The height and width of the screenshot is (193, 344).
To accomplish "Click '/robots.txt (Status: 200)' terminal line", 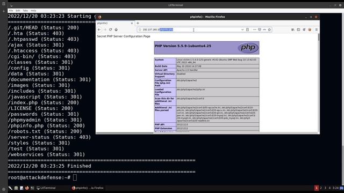I will (x=45, y=131).
